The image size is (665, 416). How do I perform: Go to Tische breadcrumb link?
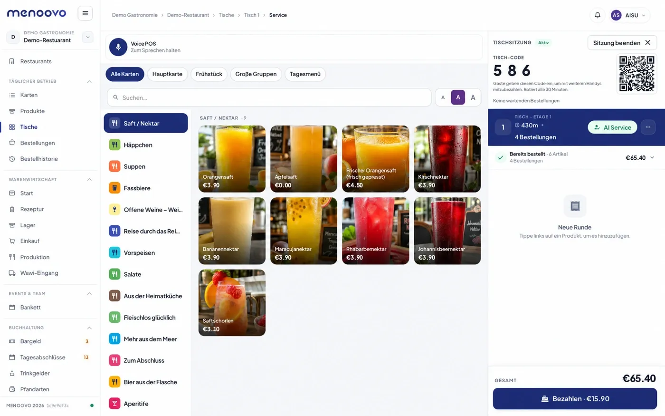pos(226,15)
